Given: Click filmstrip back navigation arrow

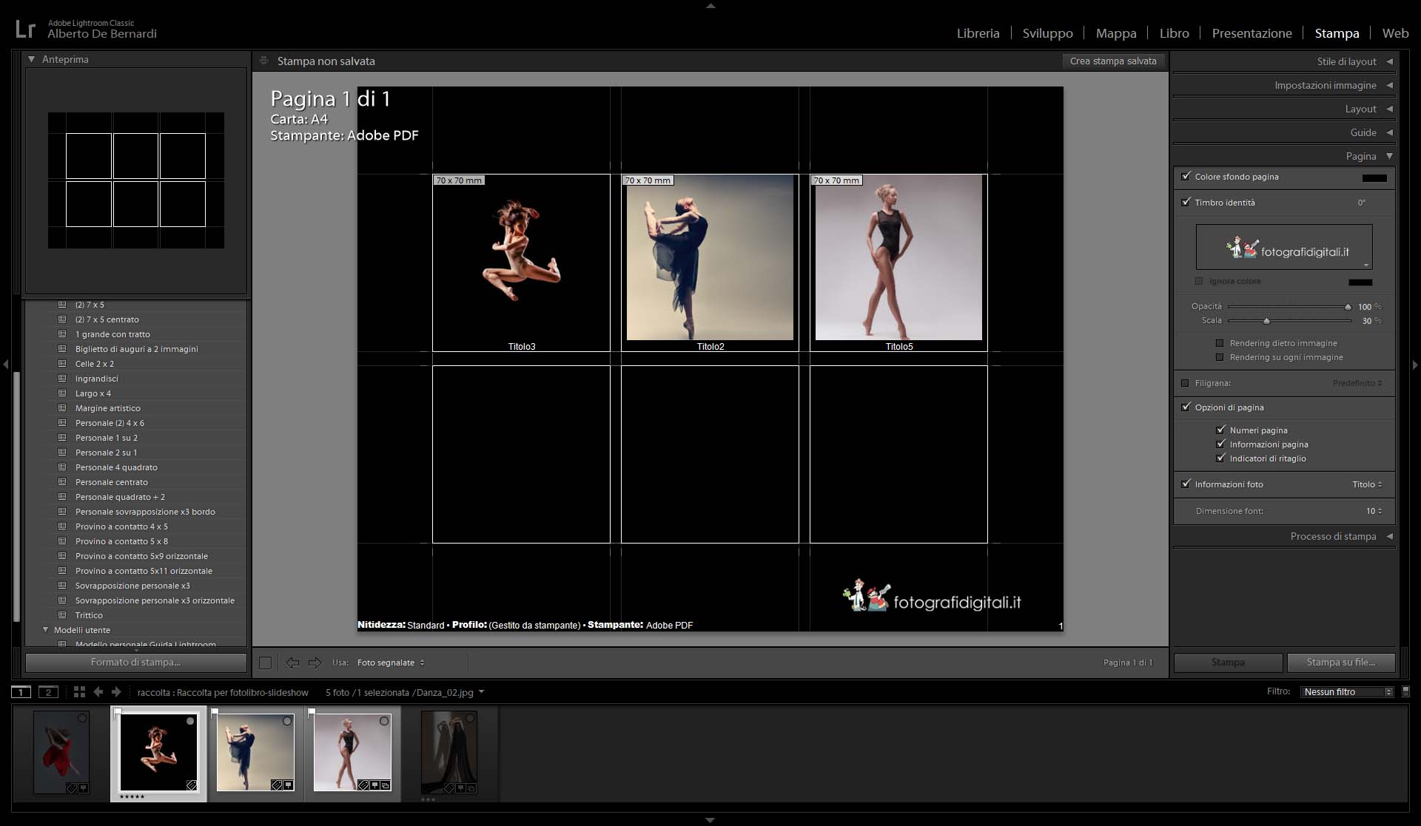Looking at the screenshot, I should [x=98, y=692].
